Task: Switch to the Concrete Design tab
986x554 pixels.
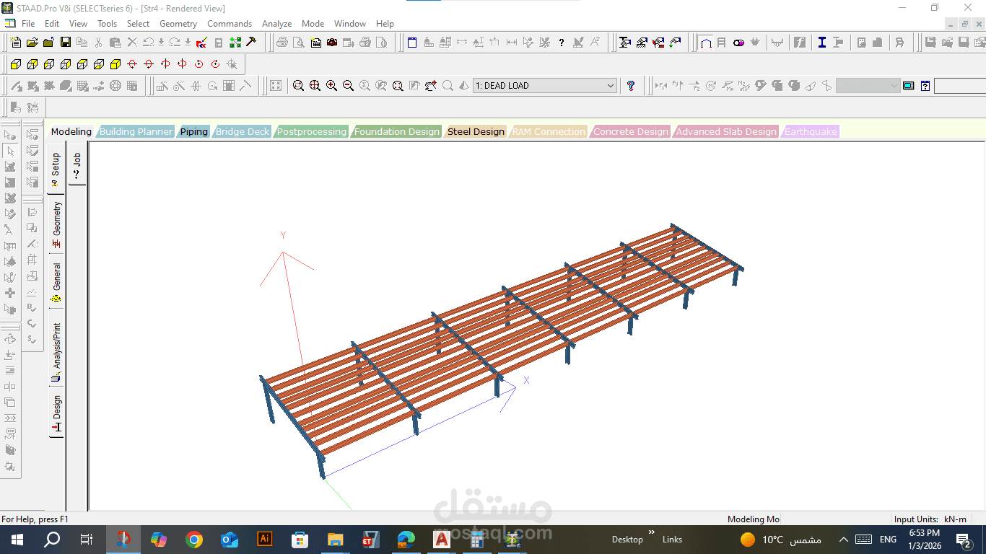Action: click(631, 131)
